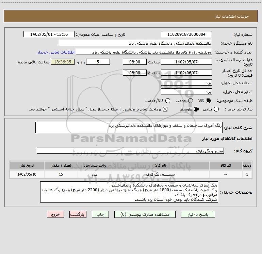Click the واحد شمارش column header
Image resolution: width=262 pixels, height=254 pixels.
[95, 166]
